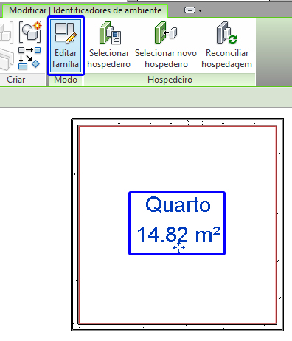Select the Modificar | Identificadores de ambiente tab
292x341 pixels.
86,10
